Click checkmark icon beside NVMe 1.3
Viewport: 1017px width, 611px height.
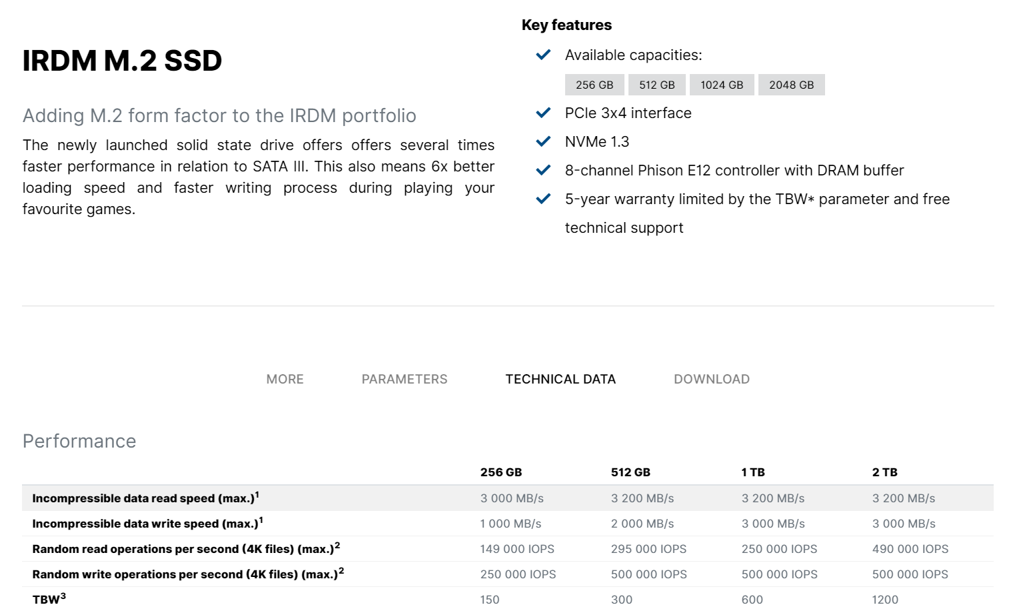[x=543, y=141]
